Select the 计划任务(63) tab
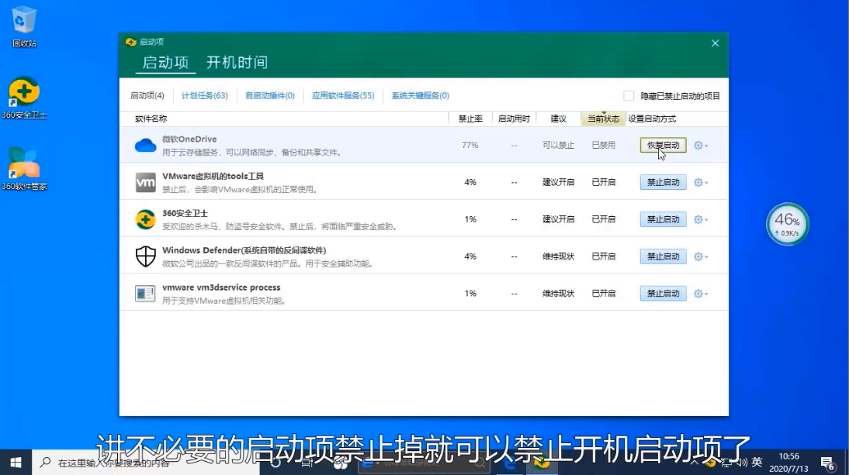 [204, 96]
